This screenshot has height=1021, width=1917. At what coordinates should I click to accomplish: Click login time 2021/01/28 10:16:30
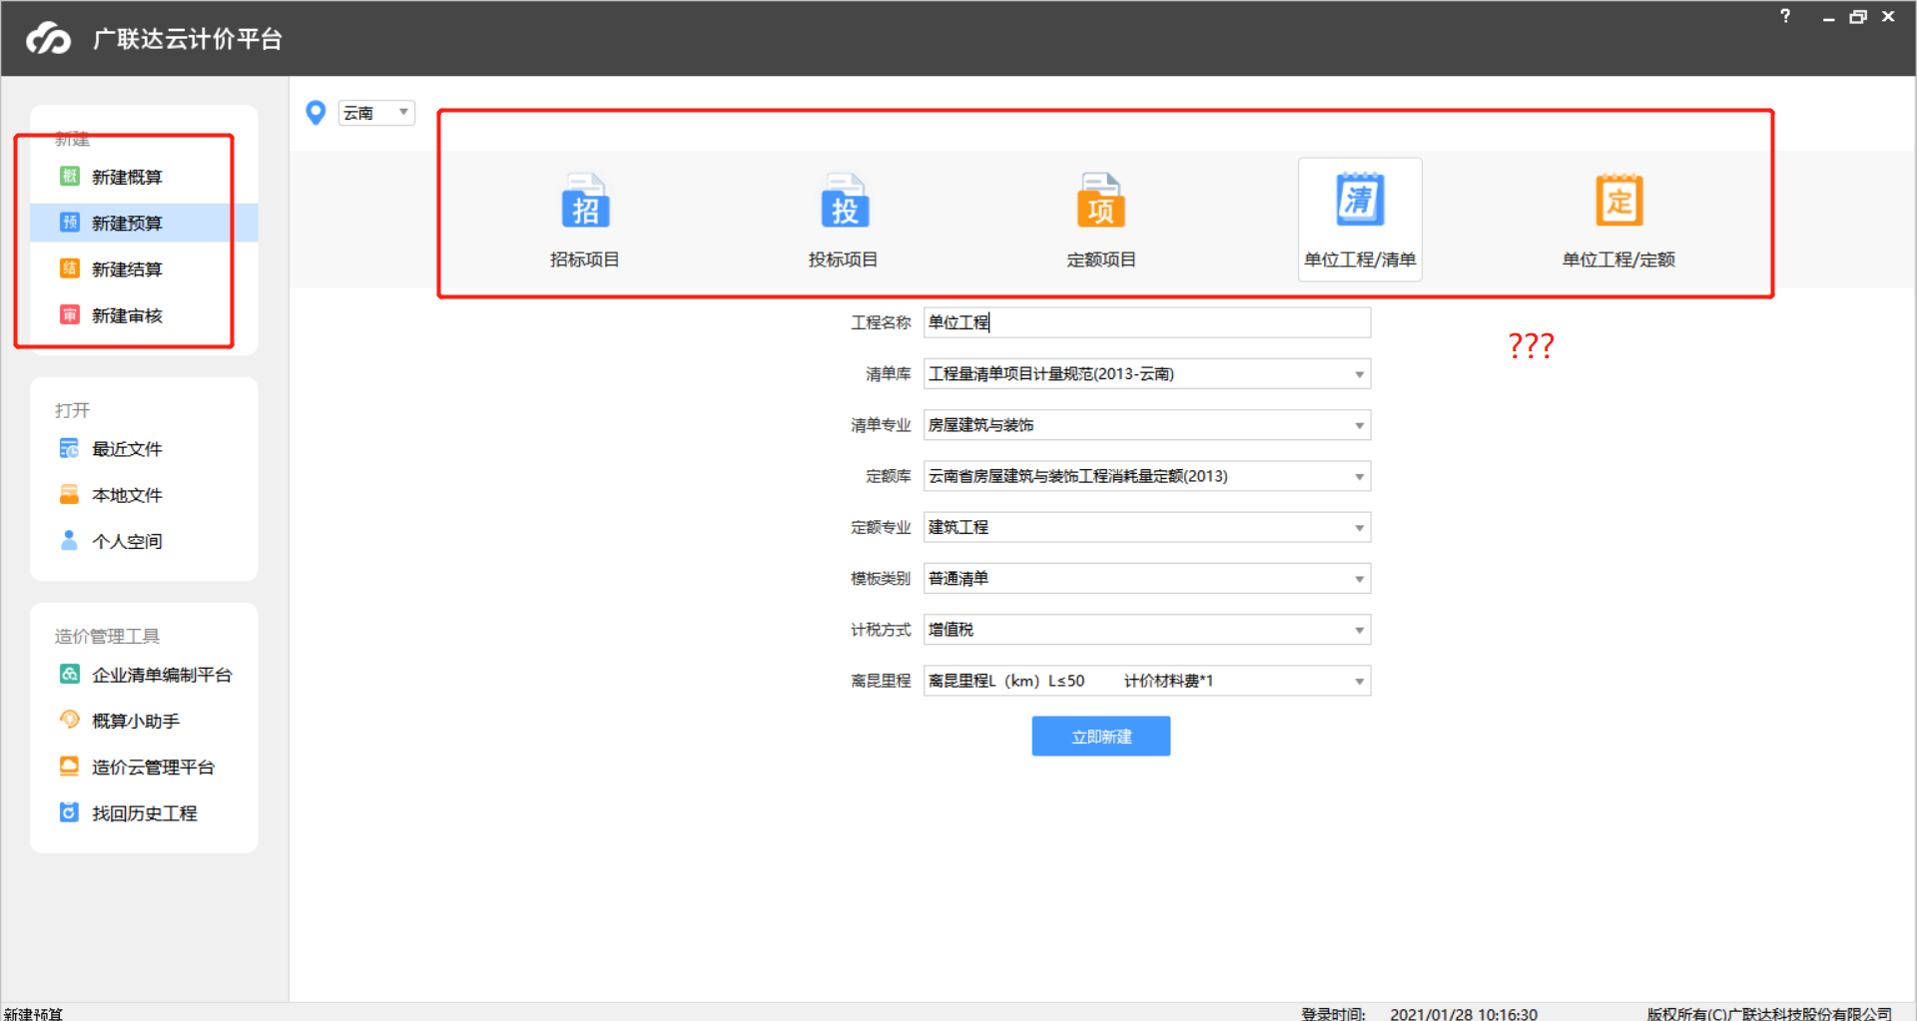tap(1463, 1013)
